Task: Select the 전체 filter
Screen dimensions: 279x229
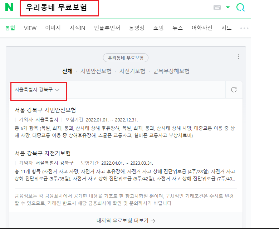Action: (67, 71)
